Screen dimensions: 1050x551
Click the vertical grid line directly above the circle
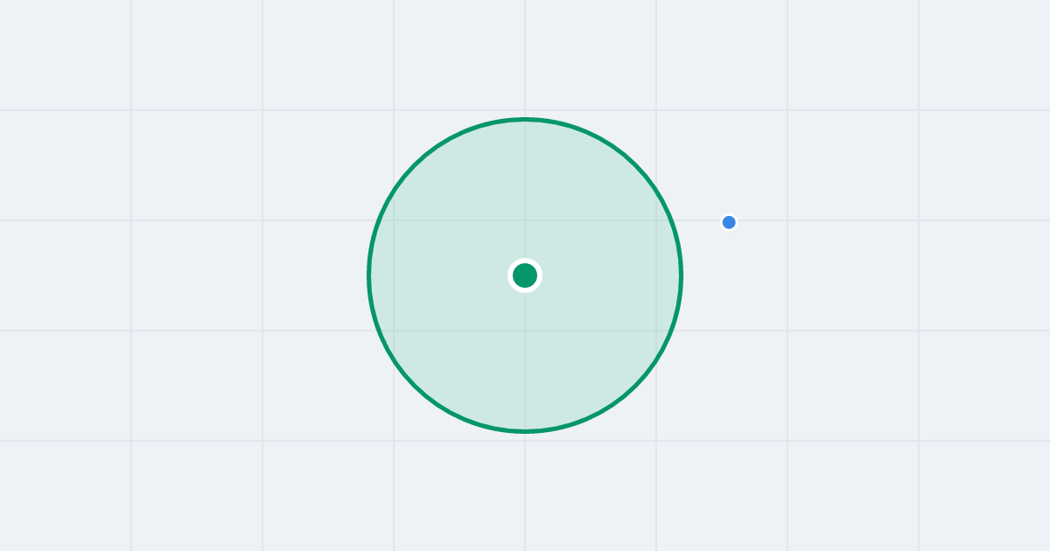click(525, 57)
